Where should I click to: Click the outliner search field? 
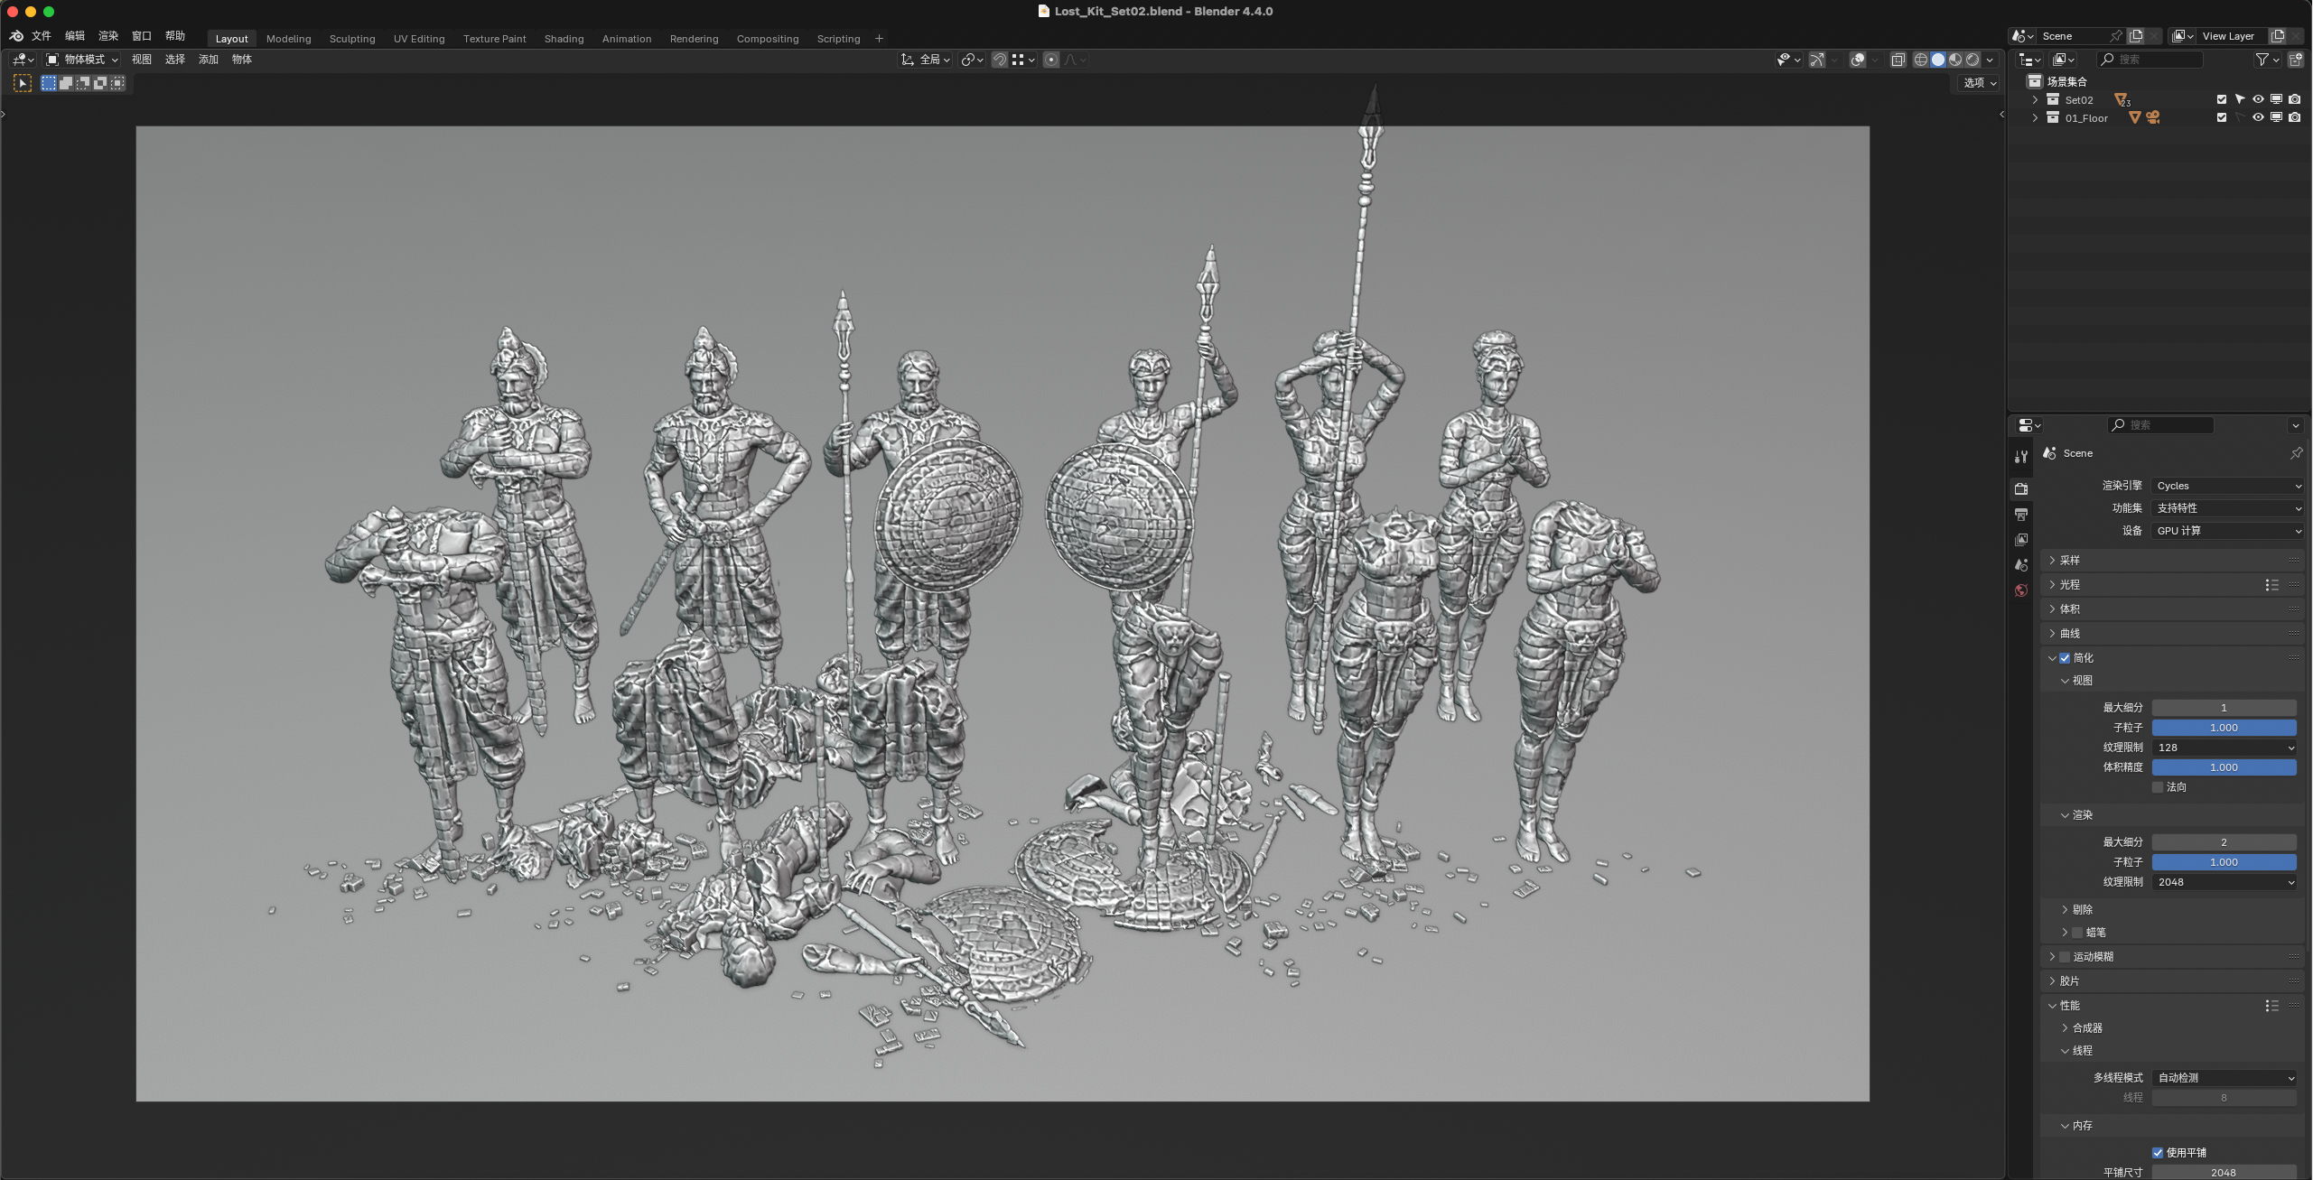(x=2151, y=60)
